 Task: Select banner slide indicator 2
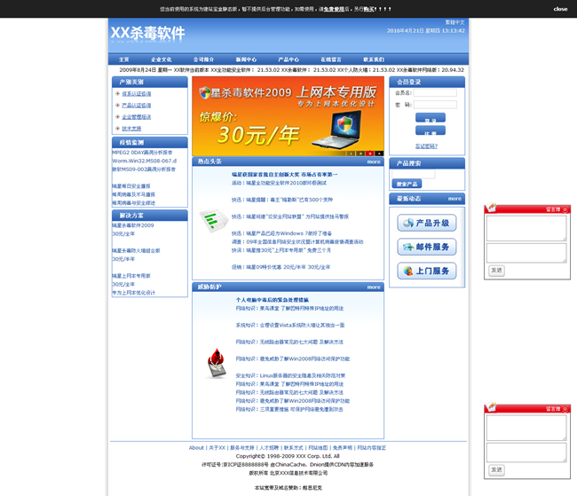(x=360, y=154)
